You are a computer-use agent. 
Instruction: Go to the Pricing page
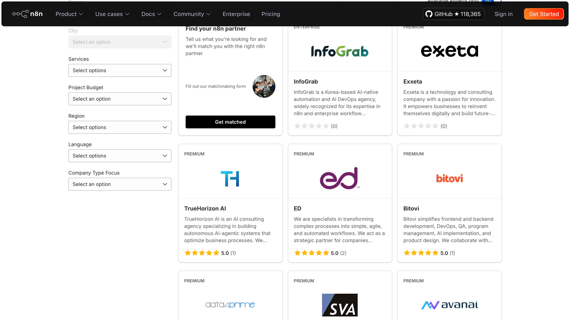[271, 14]
